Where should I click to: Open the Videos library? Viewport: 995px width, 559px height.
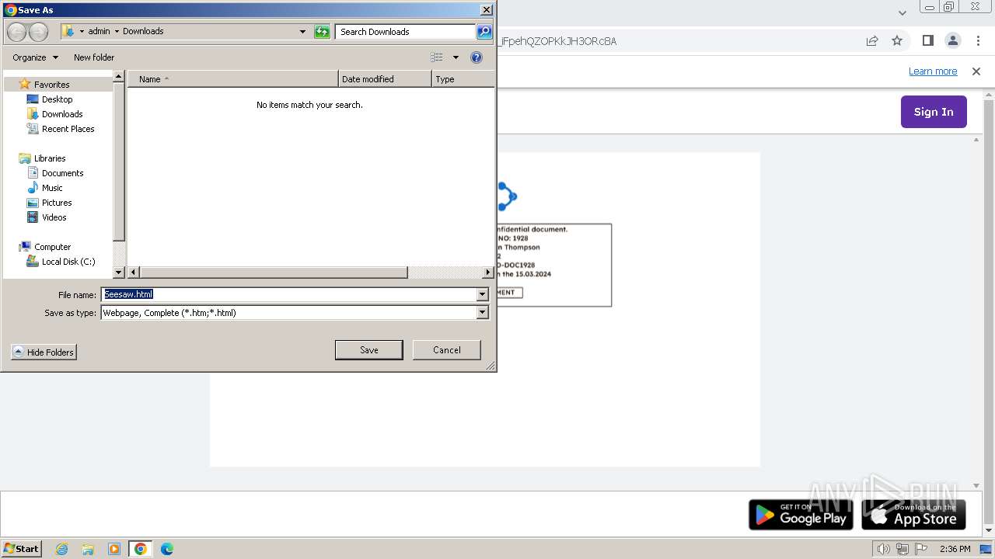(x=54, y=217)
